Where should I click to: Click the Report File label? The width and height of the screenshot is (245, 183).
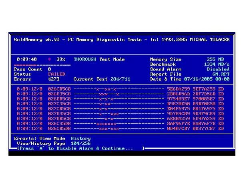click(166, 74)
